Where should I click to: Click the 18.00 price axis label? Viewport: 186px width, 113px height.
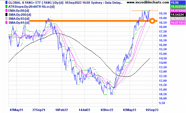pos(163,27)
